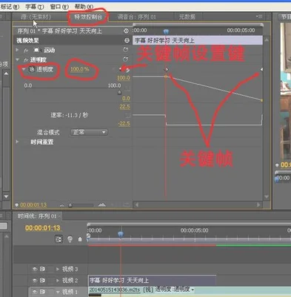Open the 字幕 menu

(35, 7)
